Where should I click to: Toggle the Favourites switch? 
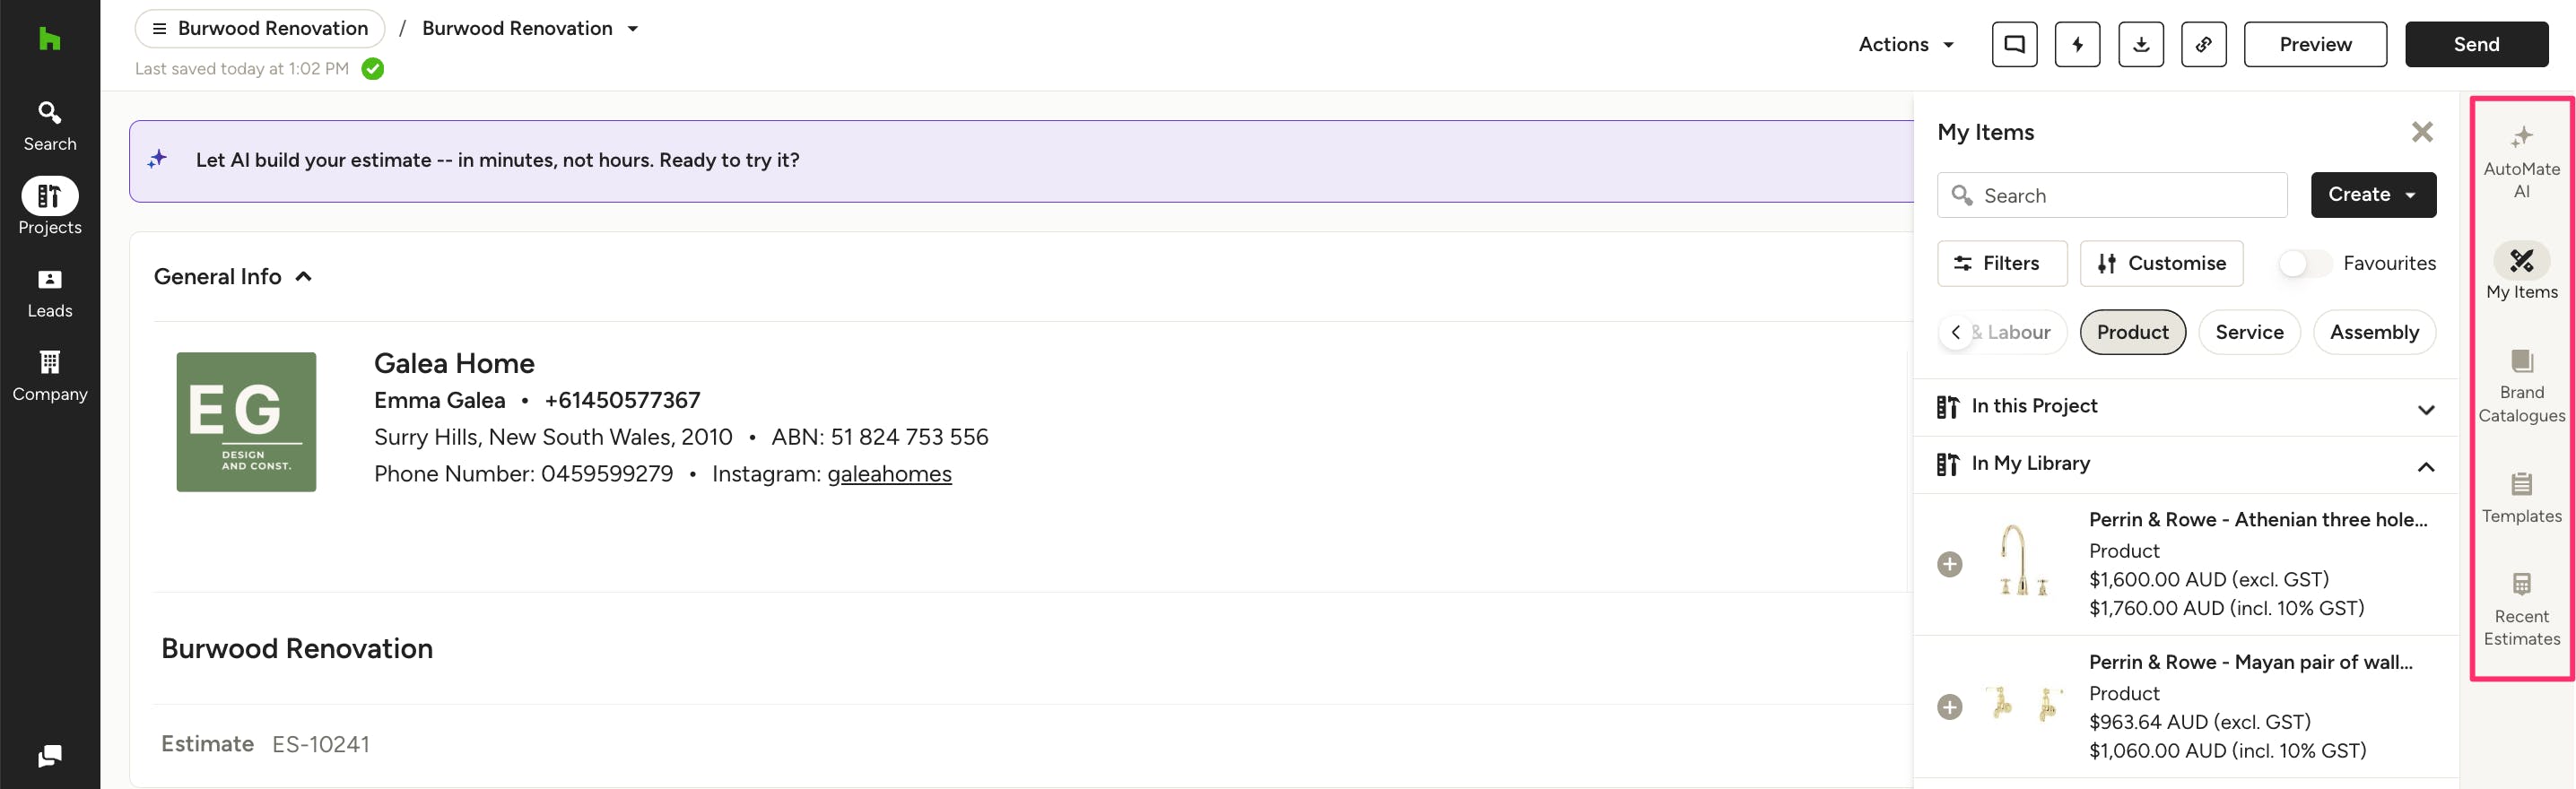pos(2303,263)
